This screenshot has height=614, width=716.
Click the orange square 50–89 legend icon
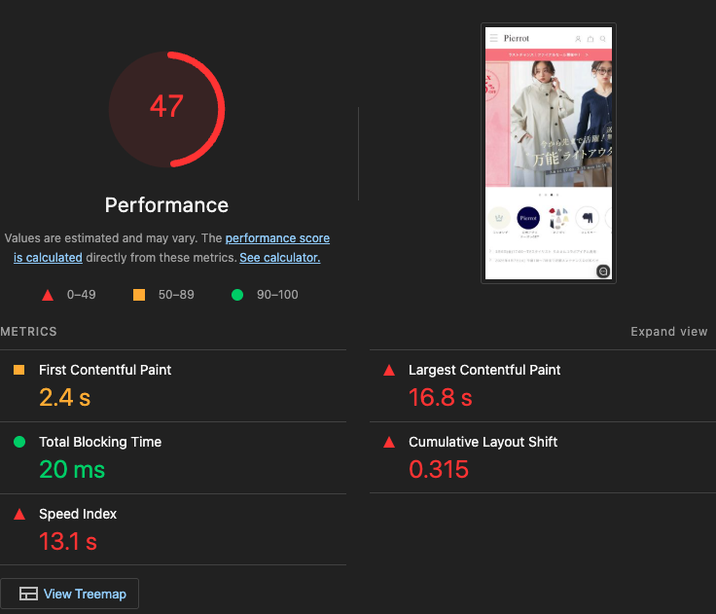139,295
